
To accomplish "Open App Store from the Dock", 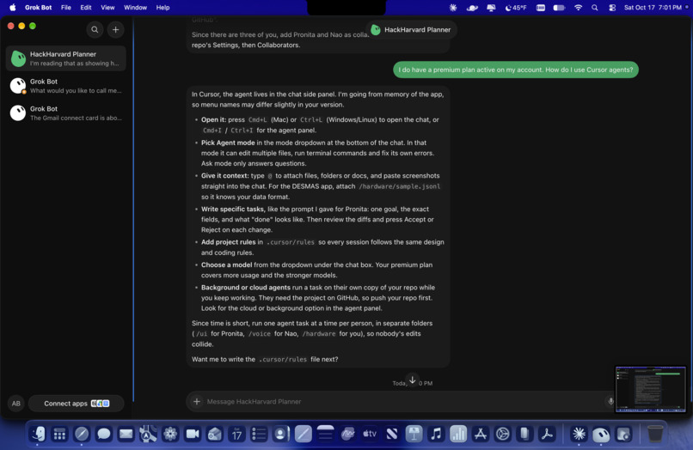I will tap(481, 434).
